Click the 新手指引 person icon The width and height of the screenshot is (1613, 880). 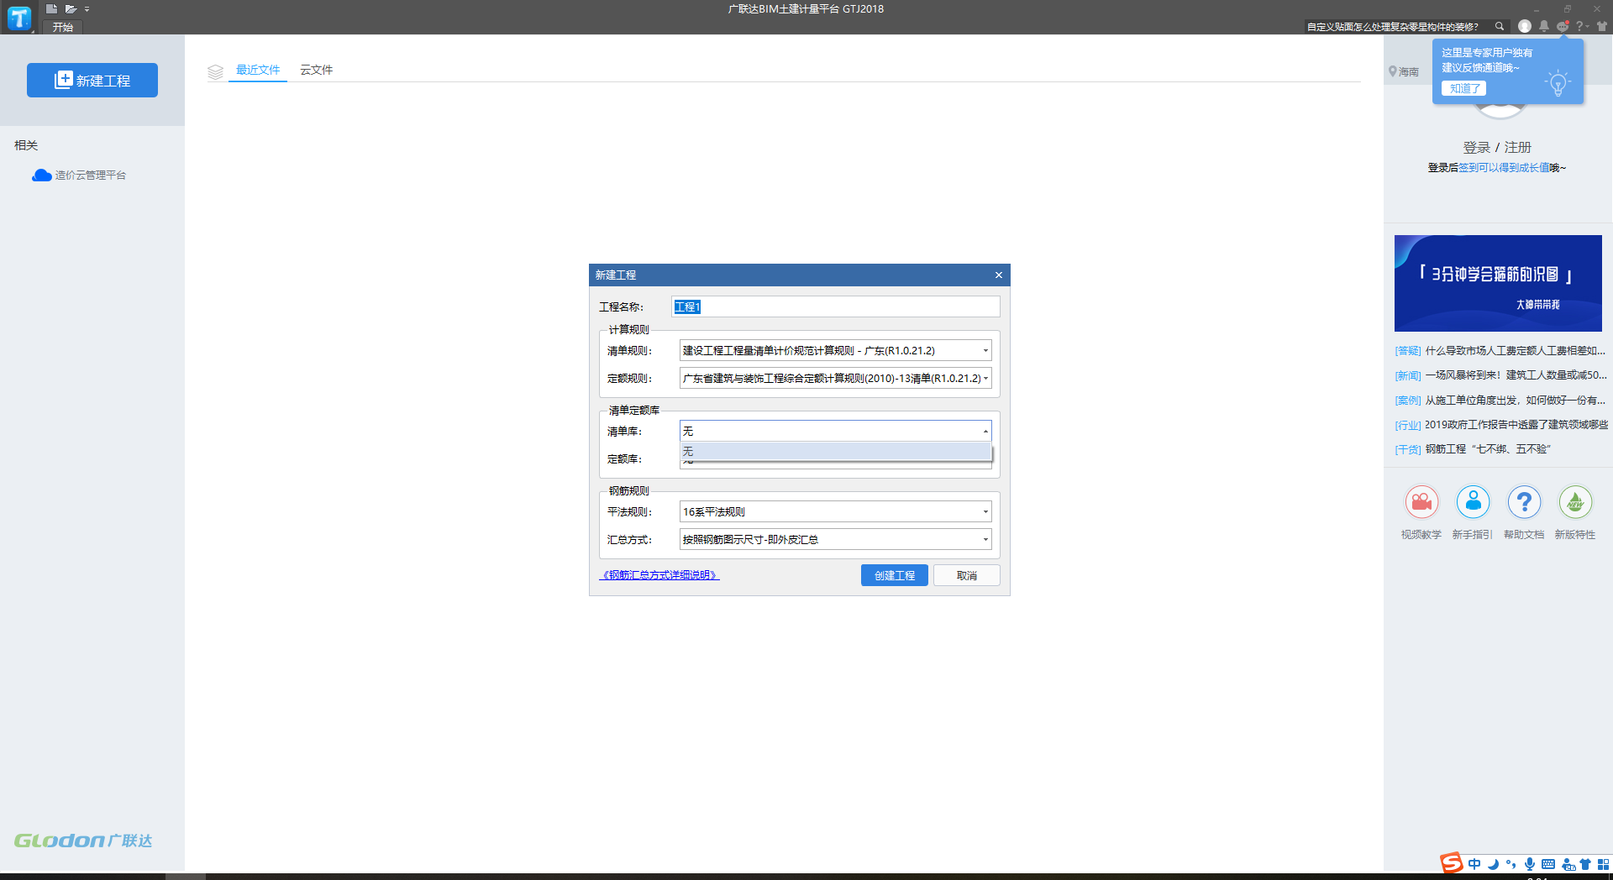(x=1473, y=502)
